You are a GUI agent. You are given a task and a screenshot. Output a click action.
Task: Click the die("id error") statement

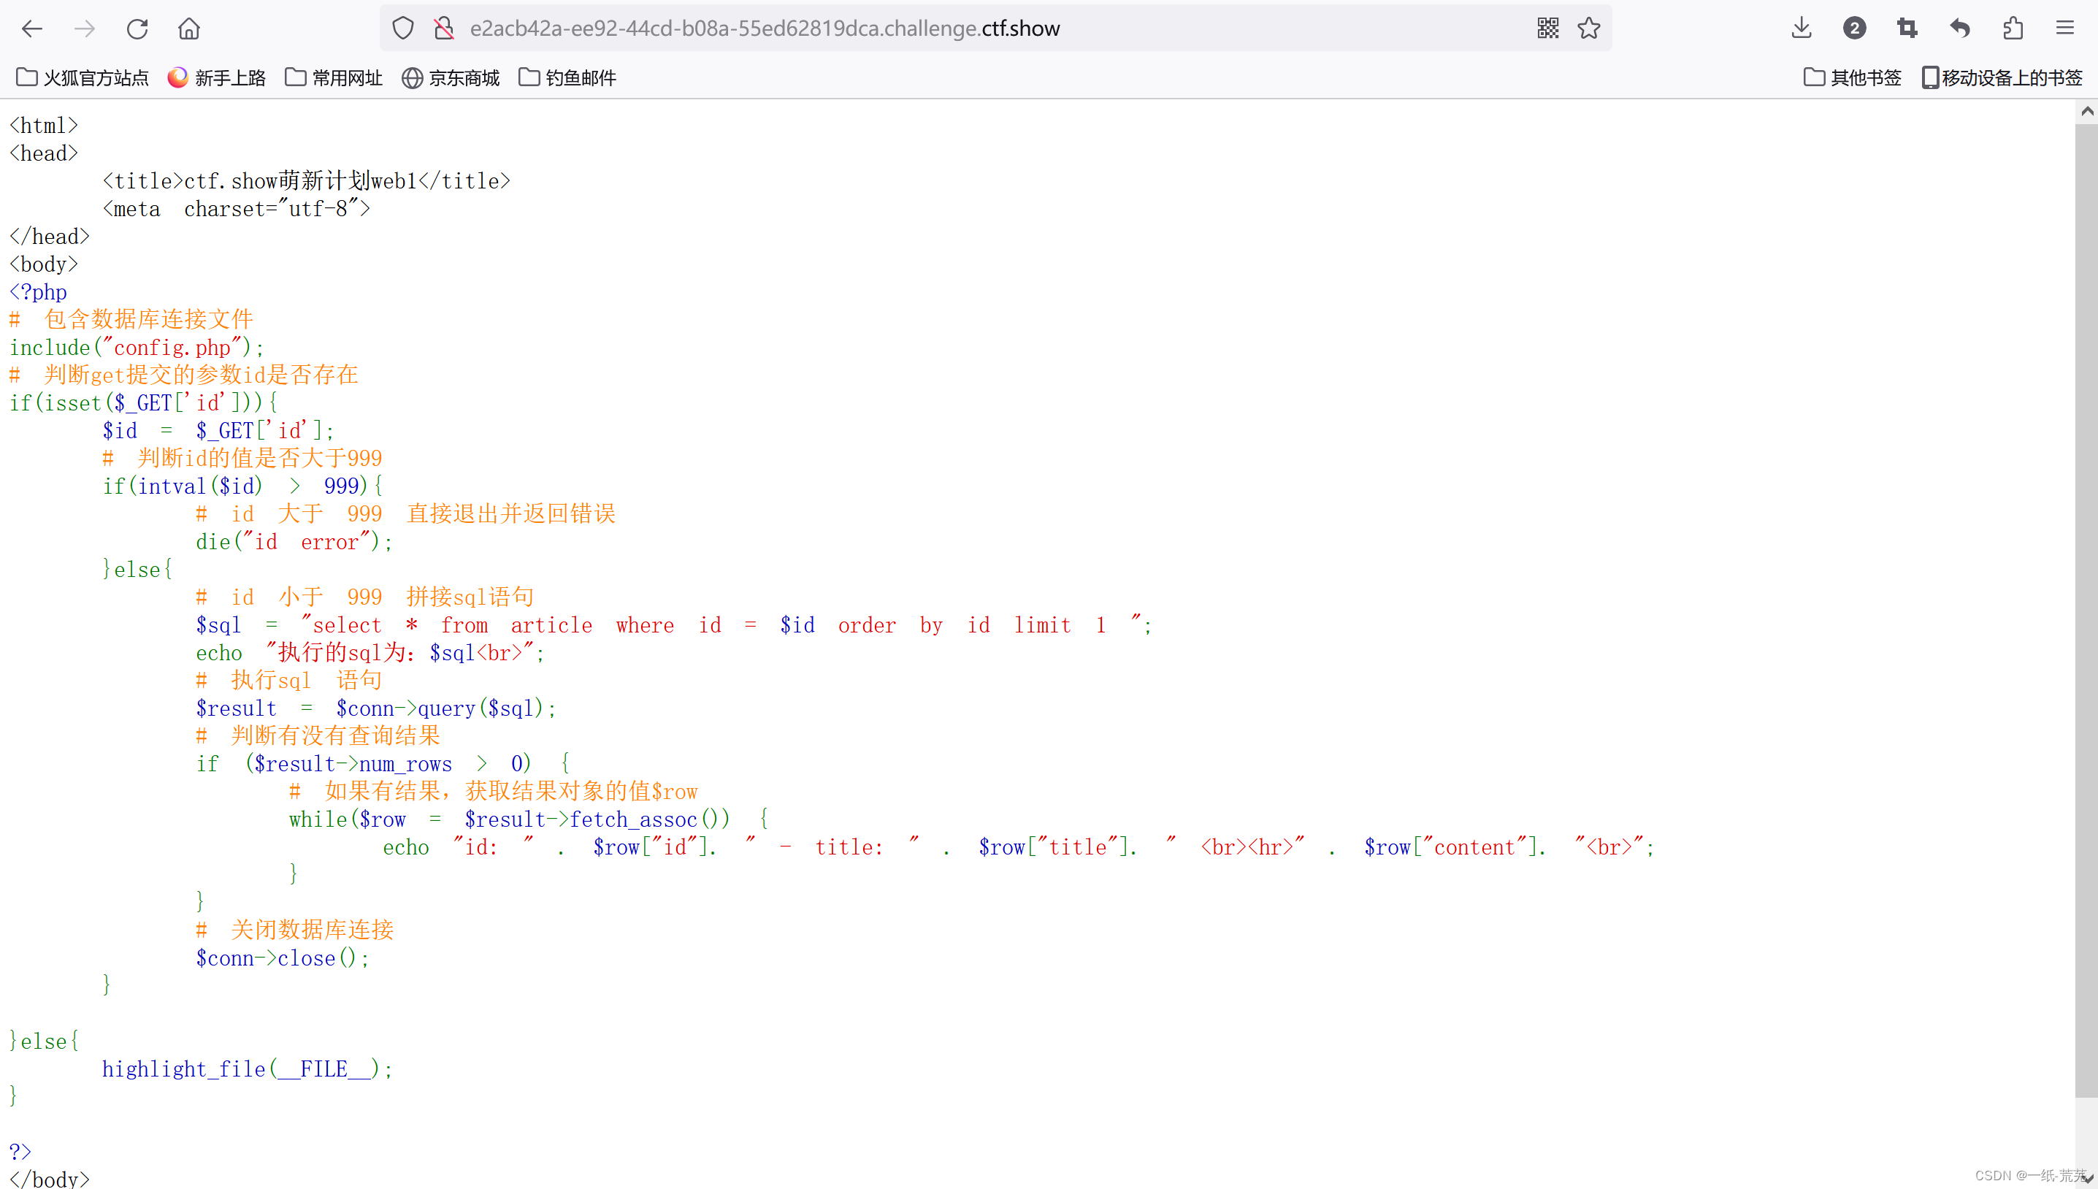point(294,542)
